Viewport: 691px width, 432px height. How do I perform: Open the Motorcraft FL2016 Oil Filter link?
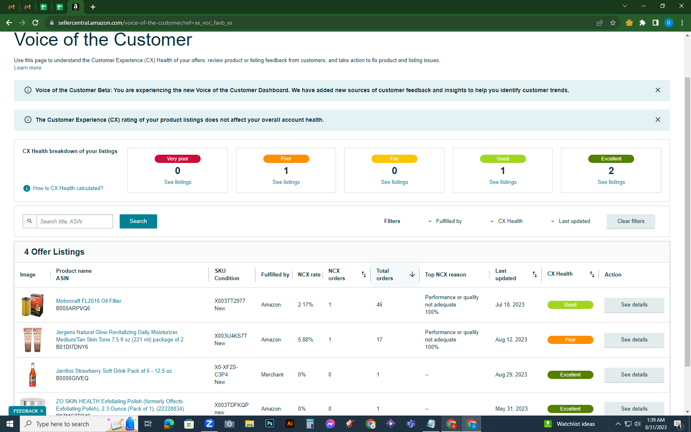89,301
